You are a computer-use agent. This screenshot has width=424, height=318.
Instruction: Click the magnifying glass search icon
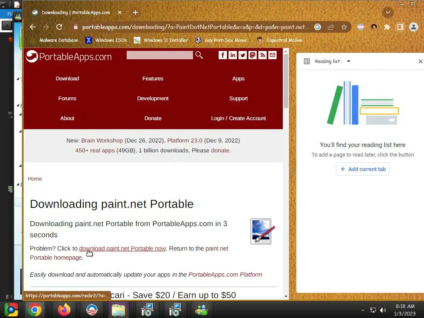[x=199, y=55]
